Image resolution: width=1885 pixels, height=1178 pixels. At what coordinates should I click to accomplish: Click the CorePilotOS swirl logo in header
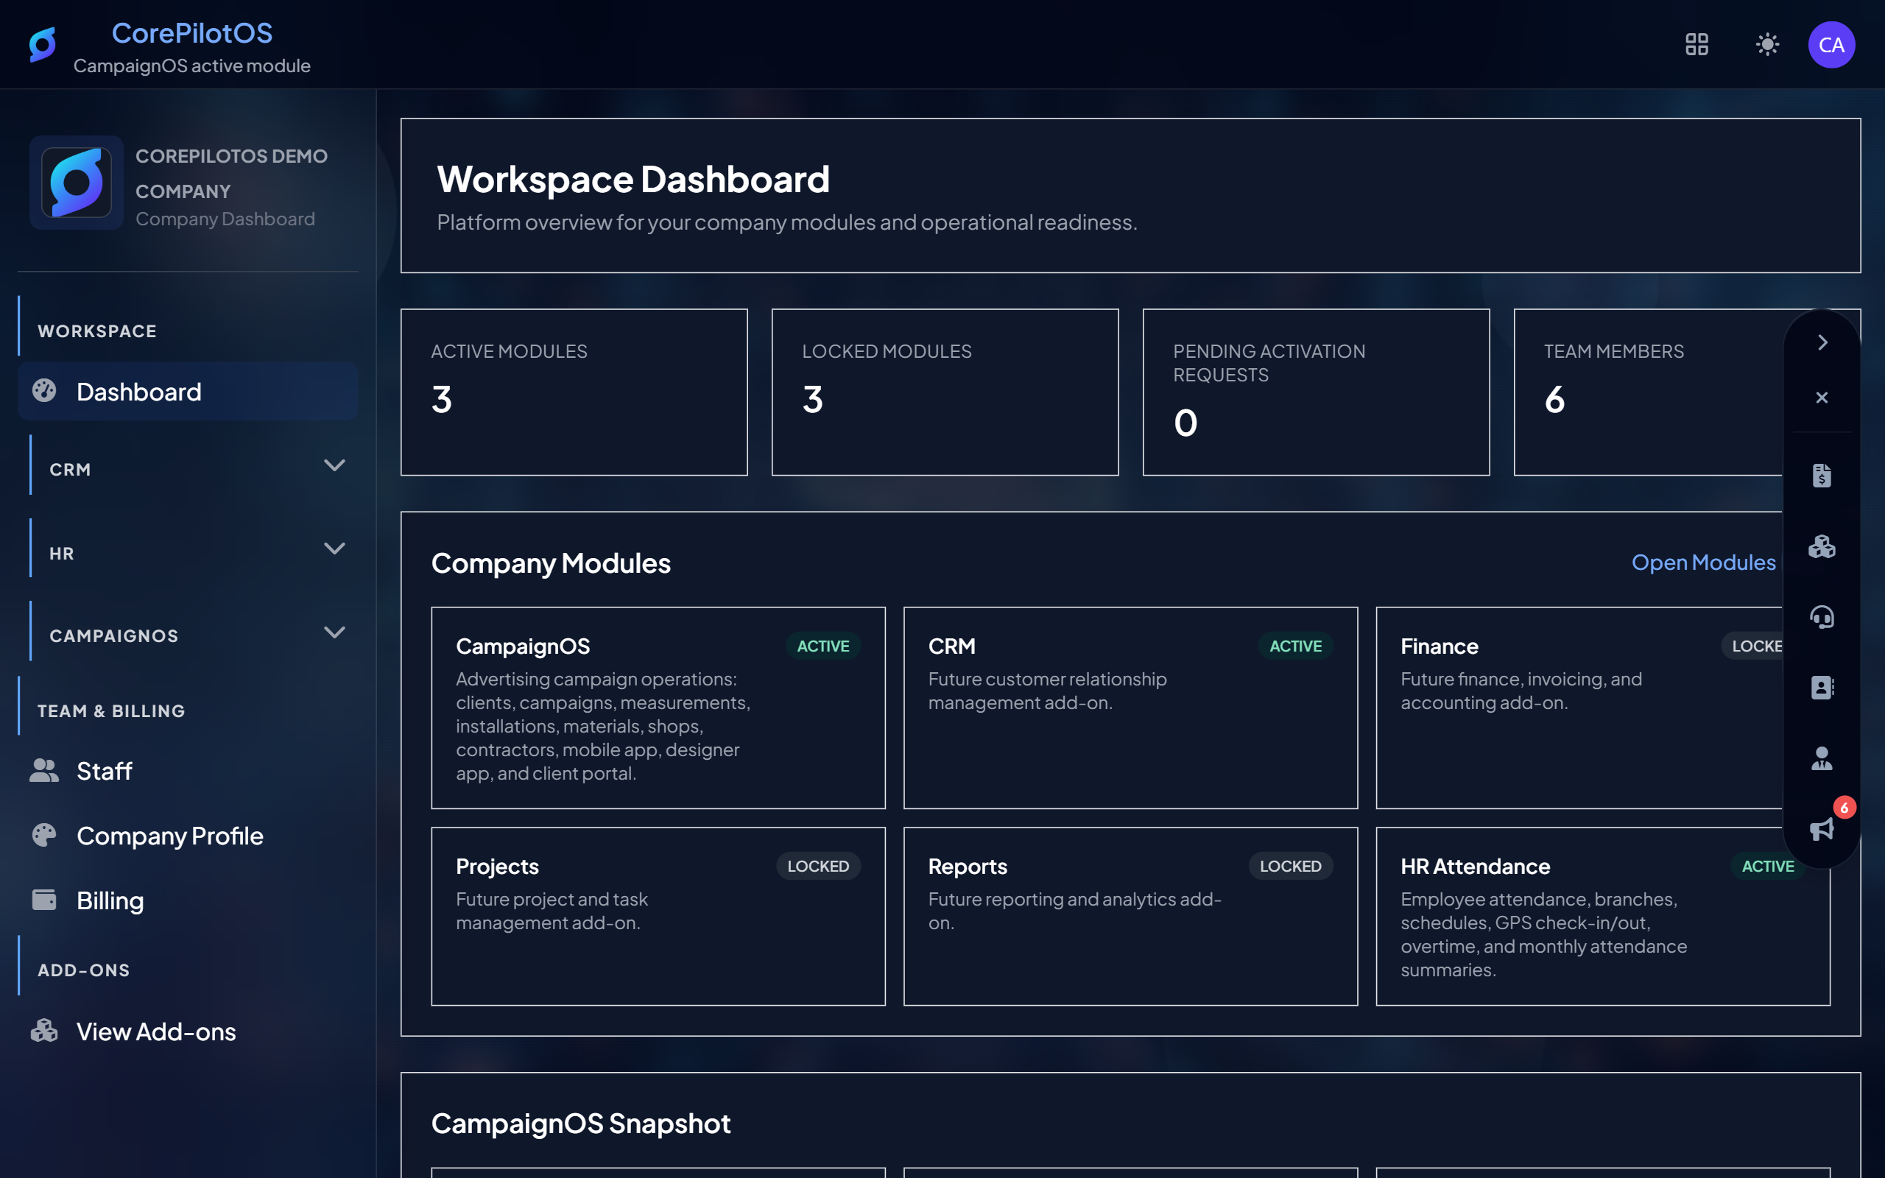42,44
